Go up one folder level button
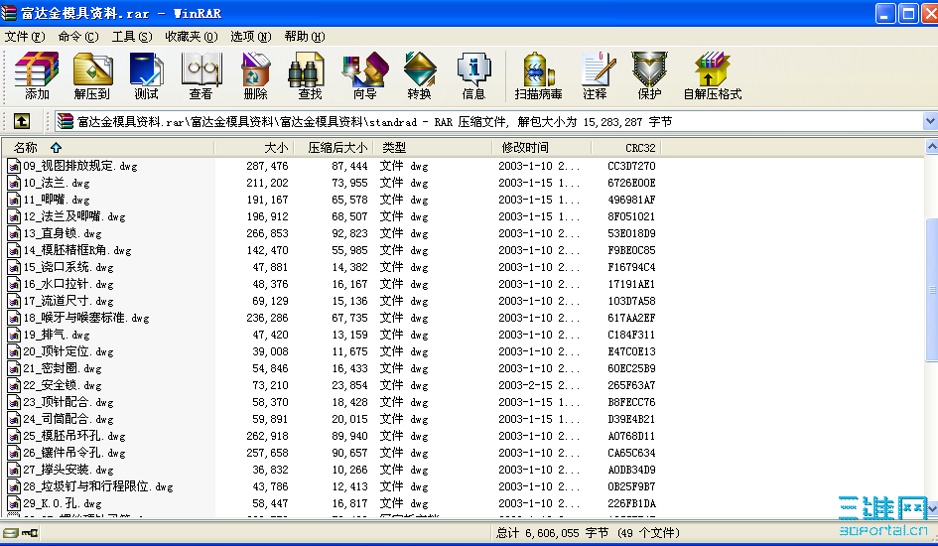938x546 pixels. 22,122
